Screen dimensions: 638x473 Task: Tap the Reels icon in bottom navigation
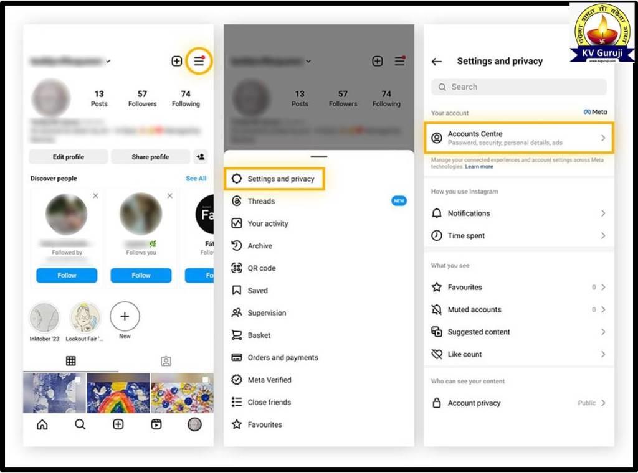tap(156, 424)
